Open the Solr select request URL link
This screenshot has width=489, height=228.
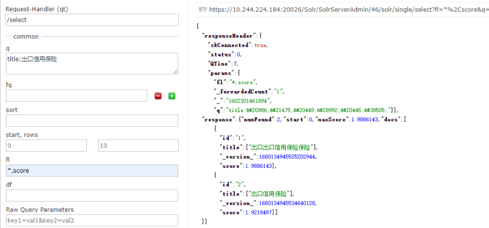(349, 9)
